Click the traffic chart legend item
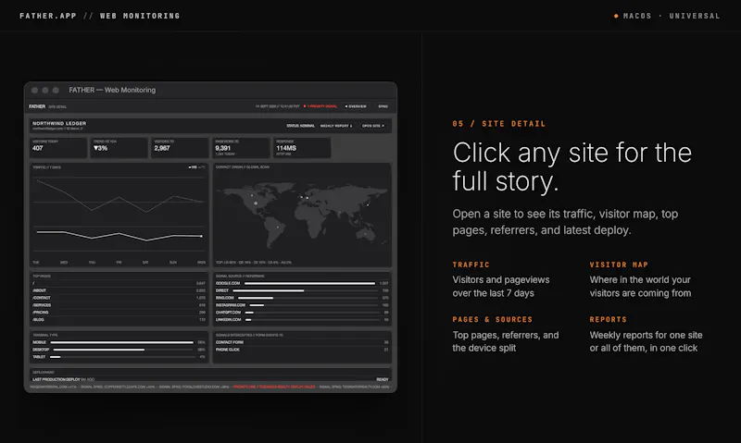This screenshot has height=443, width=741. [196, 167]
